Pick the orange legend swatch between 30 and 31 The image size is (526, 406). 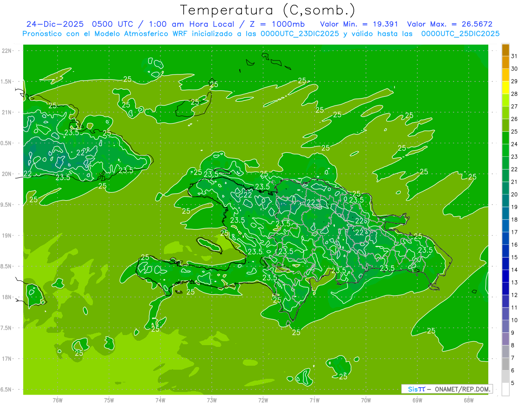[x=505, y=63]
